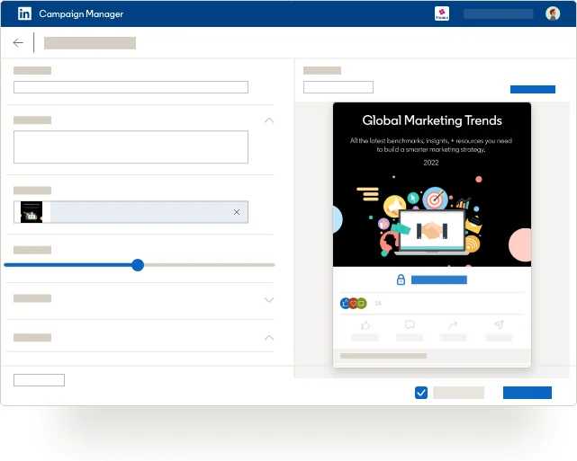
Task: Open the company account logo in header
Action: coord(442,13)
